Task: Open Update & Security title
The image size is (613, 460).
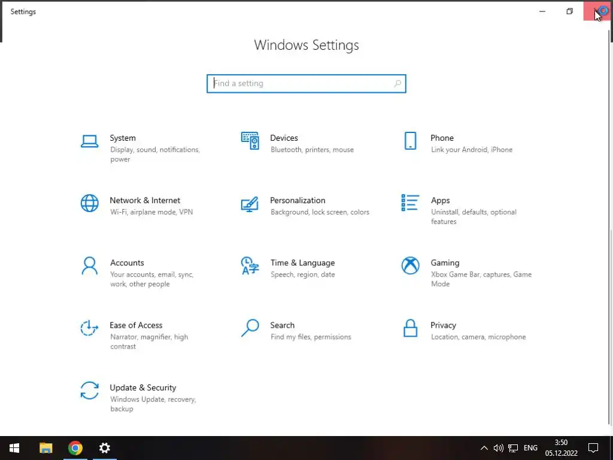Action: [x=143, y=388]
